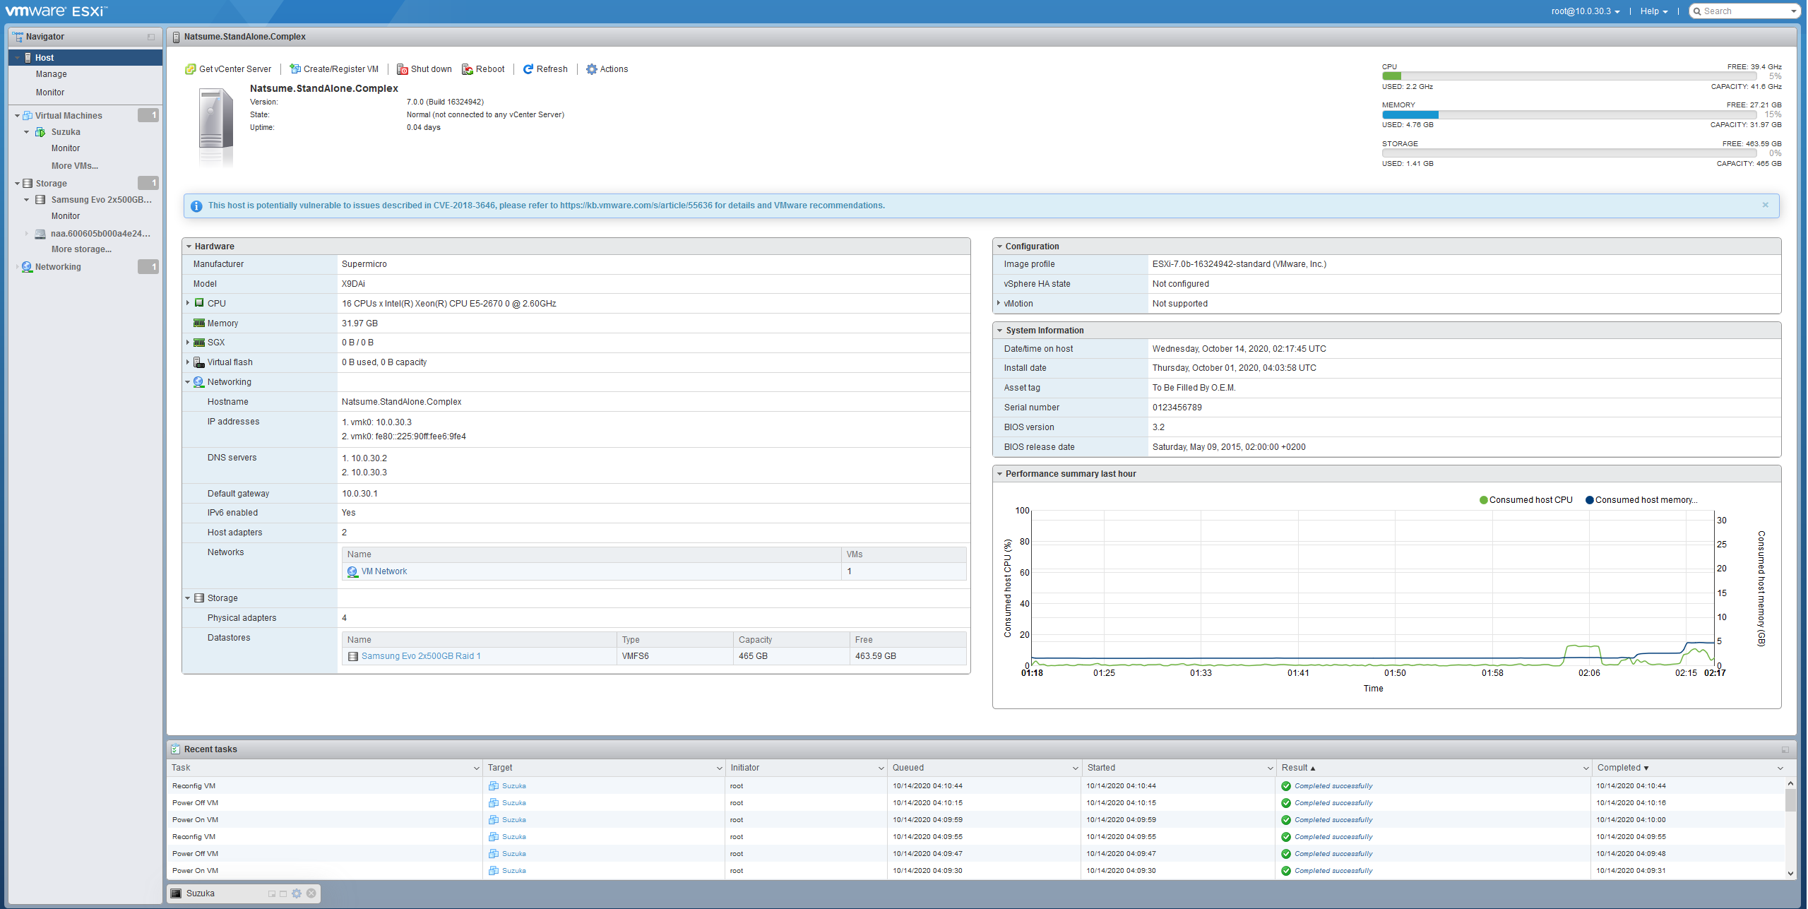Screen dimensions: 1808x909
Task: Open the VM Network link
Action: pyautogui.click(x=383, y=571)
